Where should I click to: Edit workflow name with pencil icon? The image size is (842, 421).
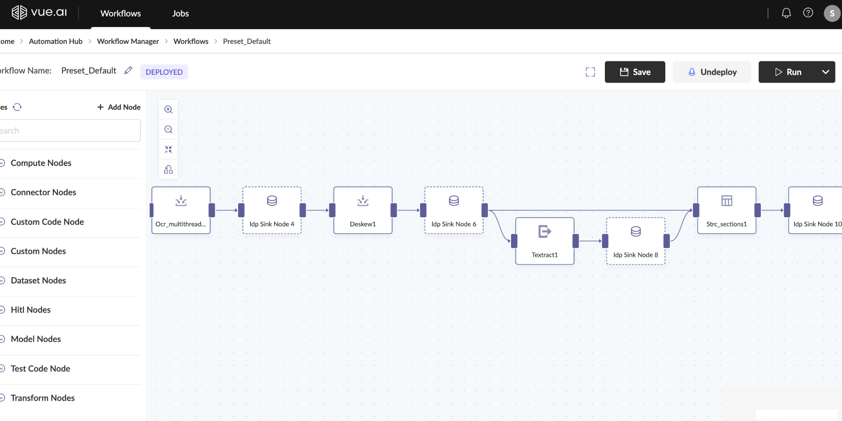128,71
